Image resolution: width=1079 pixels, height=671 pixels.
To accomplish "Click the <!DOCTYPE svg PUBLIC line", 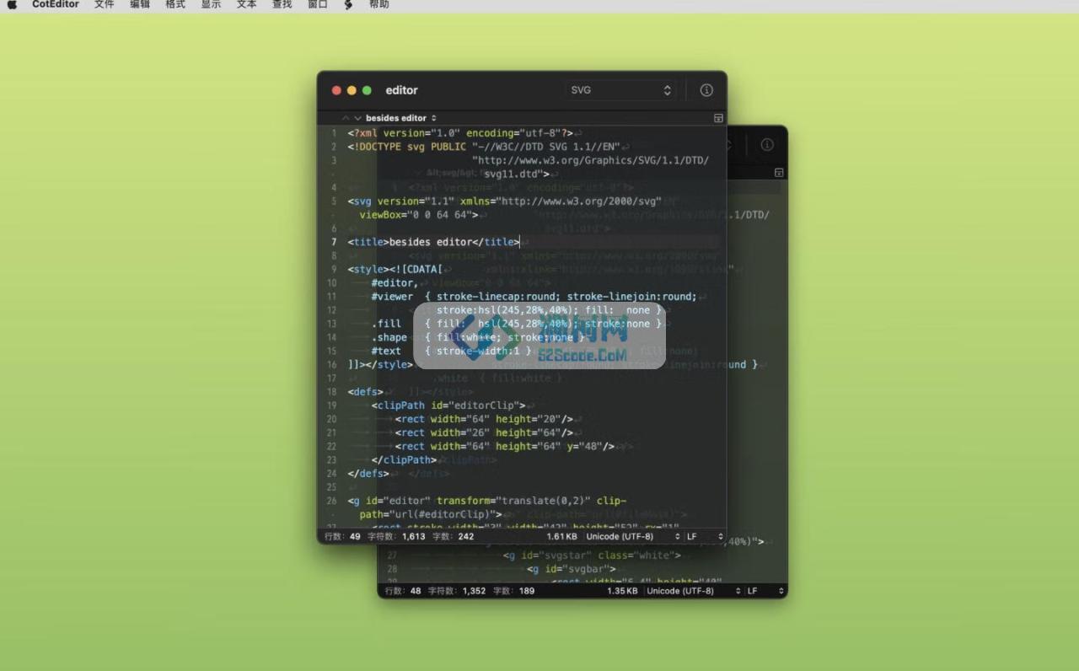I will [484, 147].
